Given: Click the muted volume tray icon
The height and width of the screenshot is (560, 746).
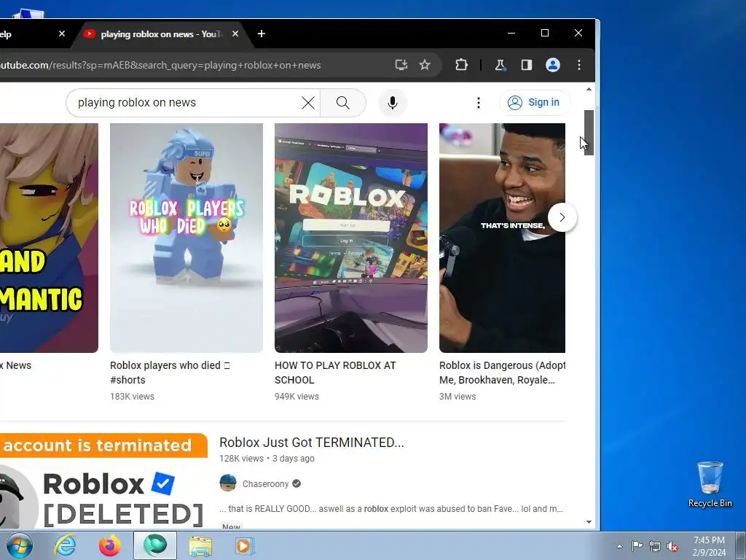Looking at the screenshot, I should [672, 546].
